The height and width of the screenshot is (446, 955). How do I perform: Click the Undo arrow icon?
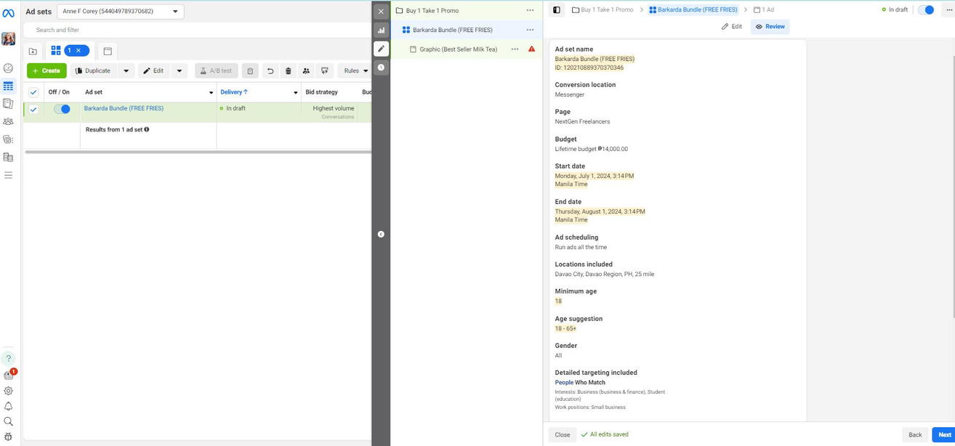270,70
